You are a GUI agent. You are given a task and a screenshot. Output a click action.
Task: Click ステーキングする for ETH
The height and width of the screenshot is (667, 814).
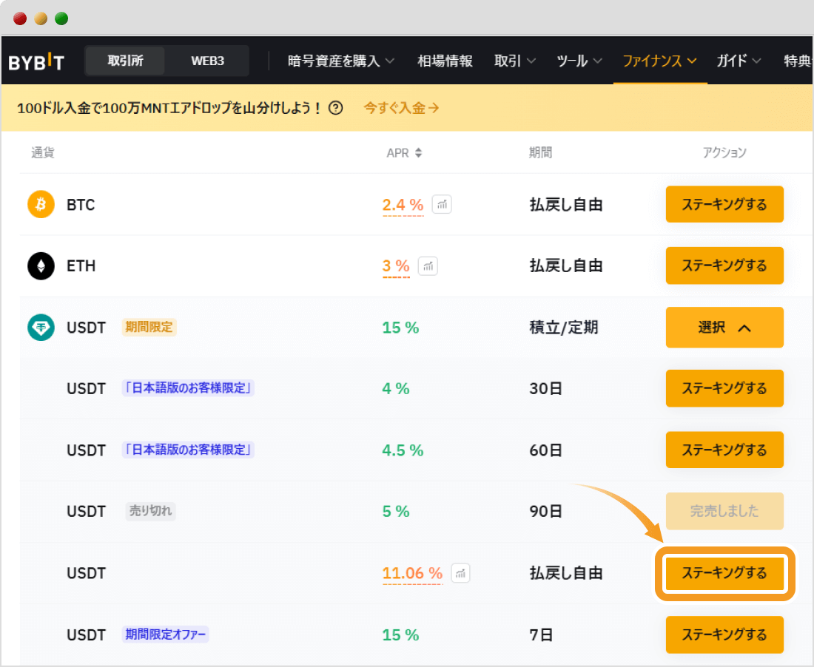[x=724, y=265]
